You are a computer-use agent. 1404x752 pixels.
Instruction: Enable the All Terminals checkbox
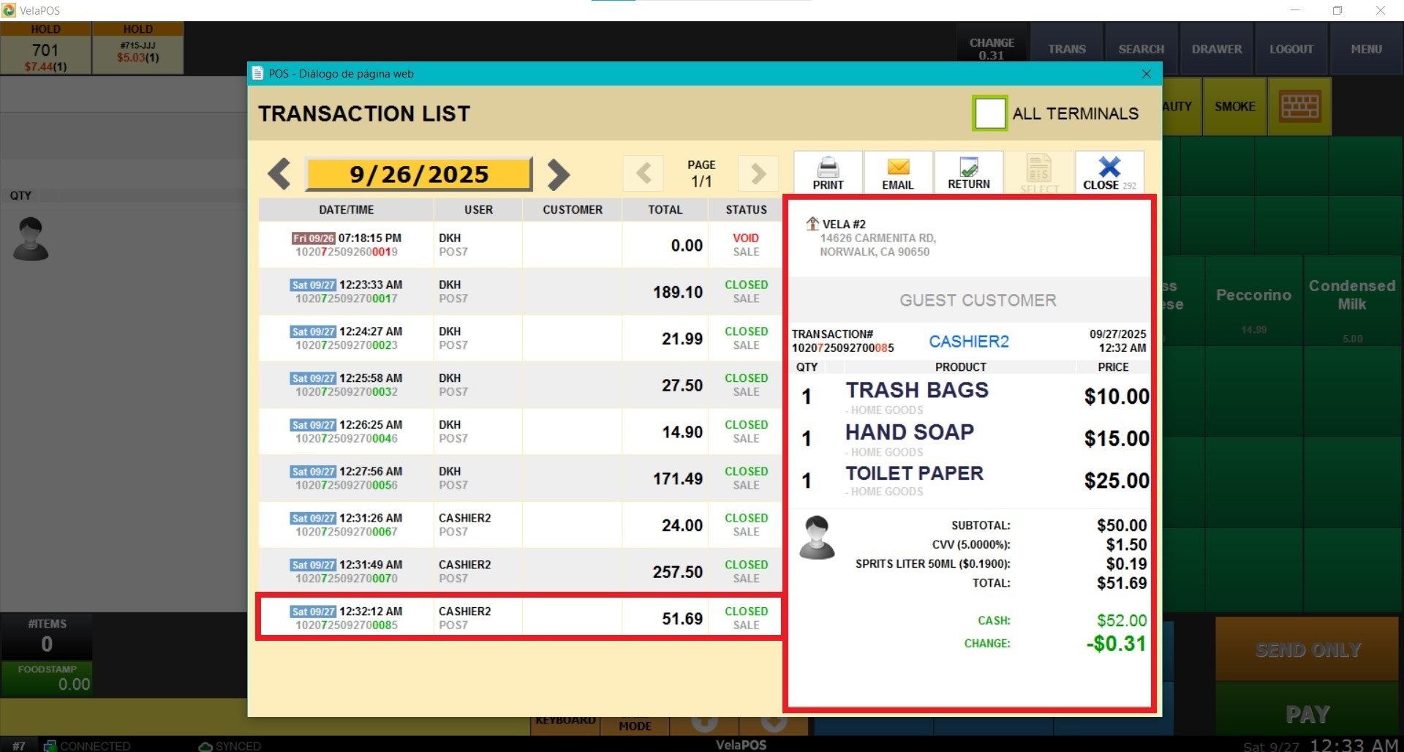point(989,113)
